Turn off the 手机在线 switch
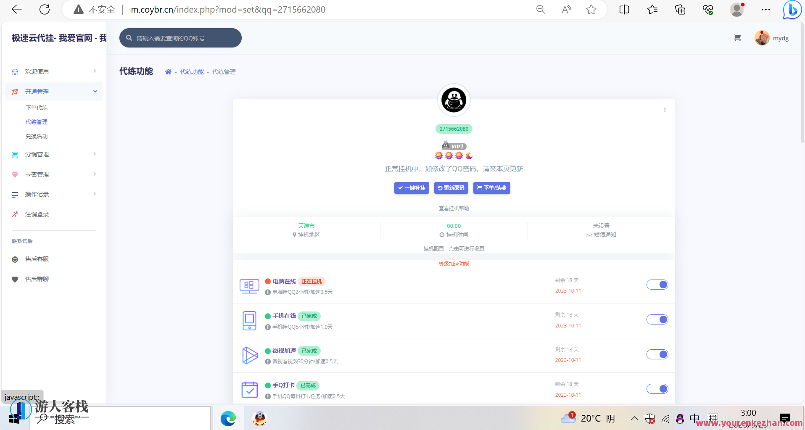 click(x=657, y=319)
